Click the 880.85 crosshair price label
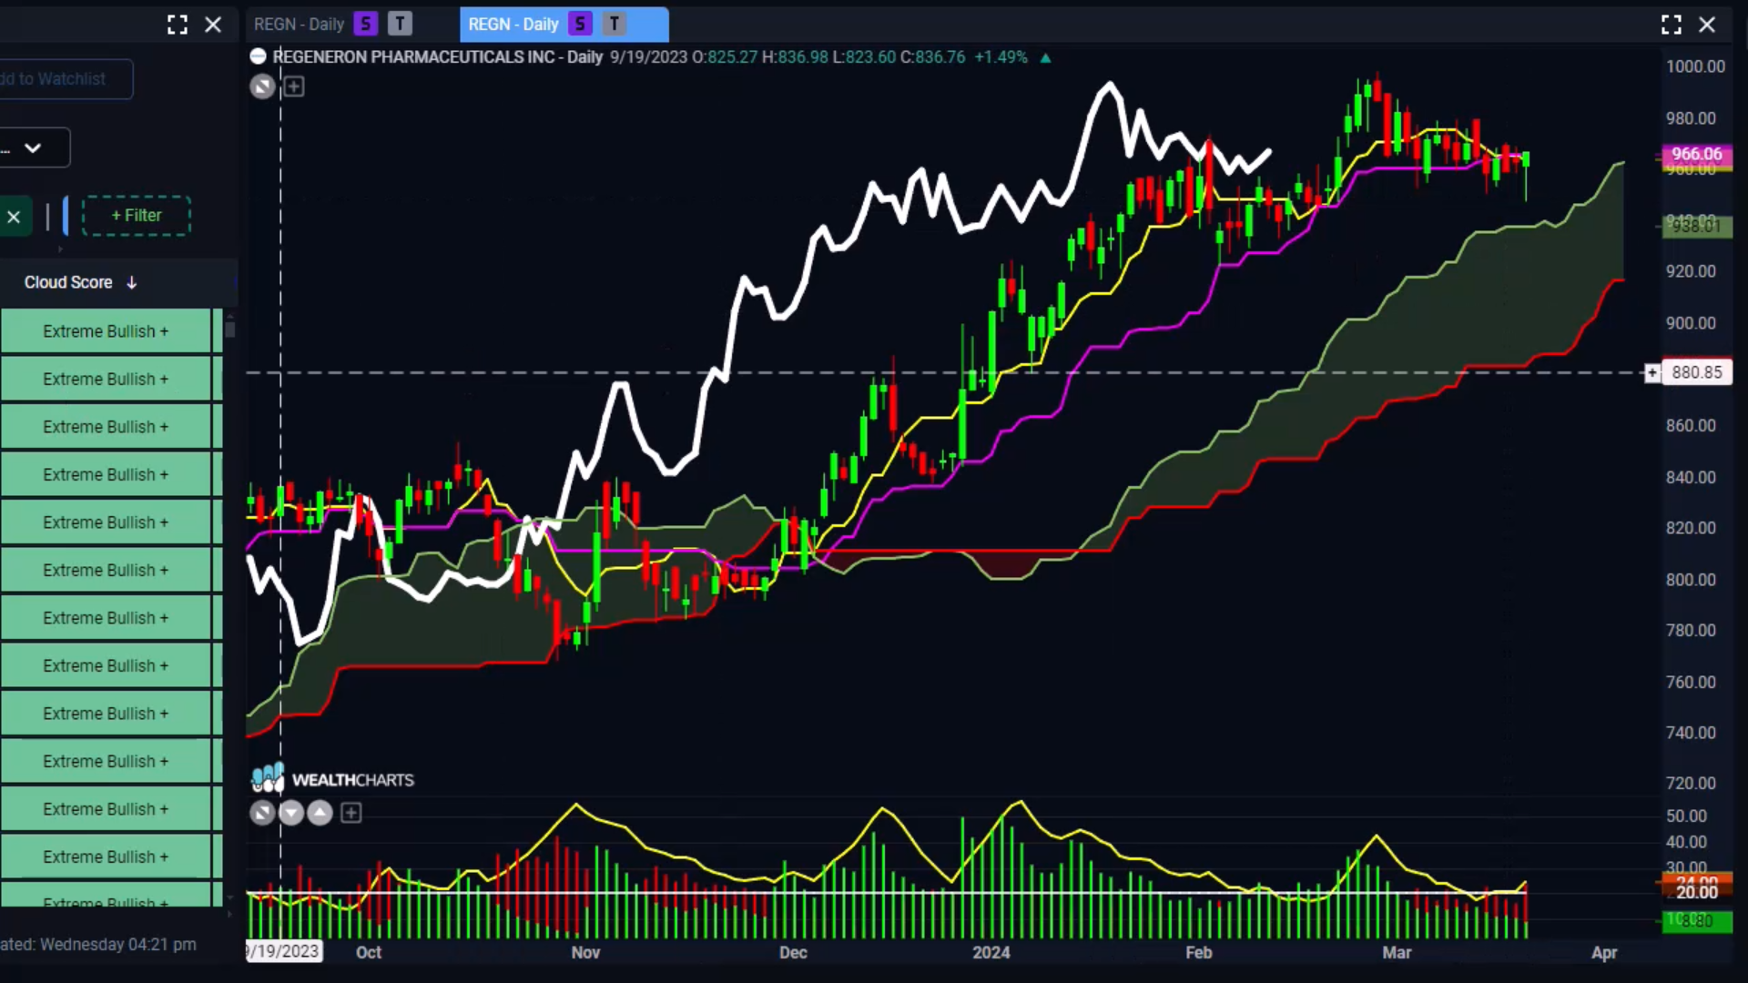Image resolution: width=1748 pixels, height=983 pixels. click(1697, 372)
